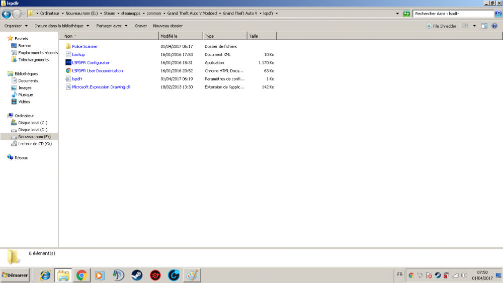Click the Graver button
503x283 pixels.
click(x=140, y=26)
